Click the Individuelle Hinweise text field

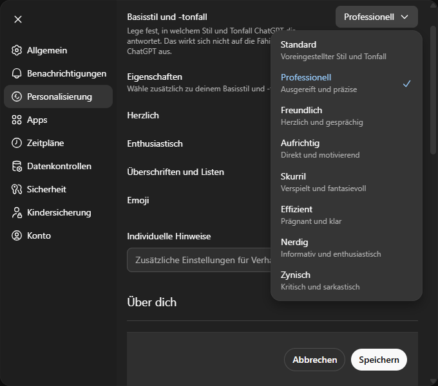tap(199, 260)
